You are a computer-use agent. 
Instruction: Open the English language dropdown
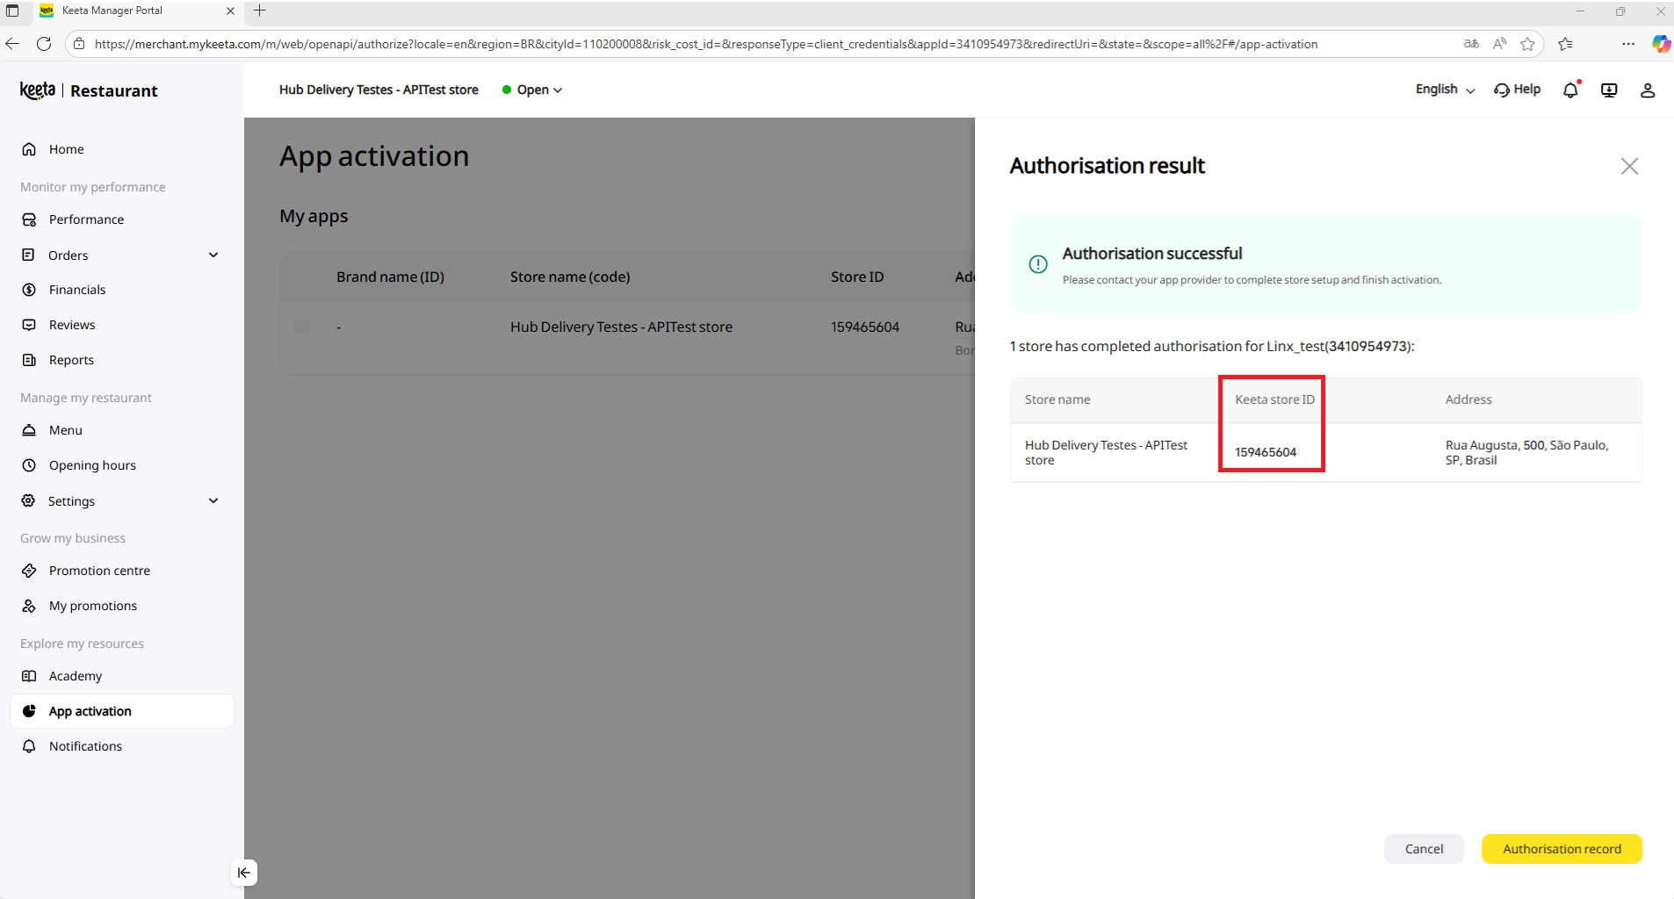[x=1445, y=90]
